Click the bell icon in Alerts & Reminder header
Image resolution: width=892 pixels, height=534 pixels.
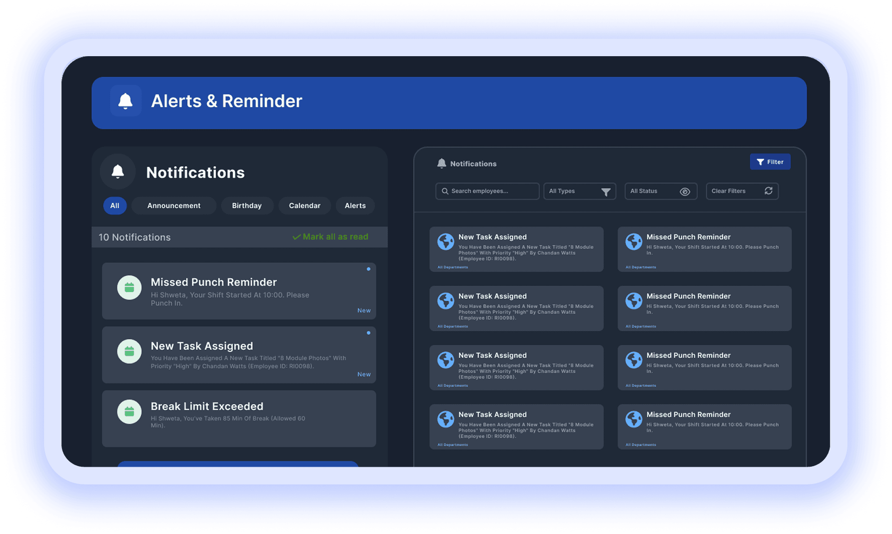click(125, 101)
